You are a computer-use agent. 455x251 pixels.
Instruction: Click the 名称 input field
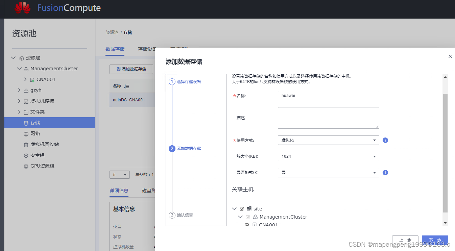coord(328,96)
